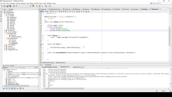Expand the Libraries node

point(5,46)
